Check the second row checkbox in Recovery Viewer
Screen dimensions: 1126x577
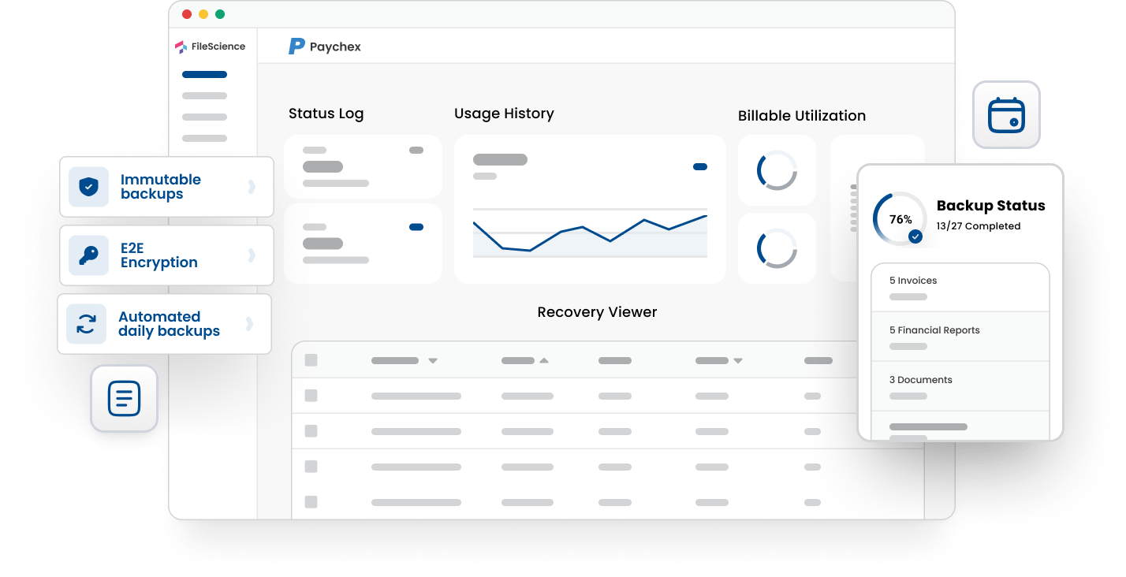[x=311, y=431]
